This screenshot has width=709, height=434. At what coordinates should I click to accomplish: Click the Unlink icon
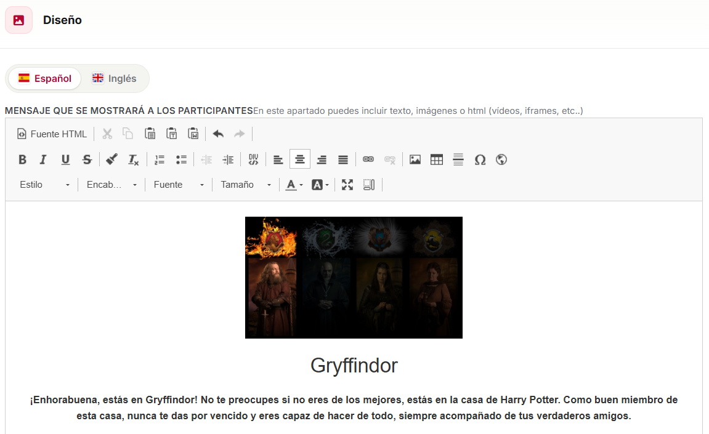click(x=390, y=159)
